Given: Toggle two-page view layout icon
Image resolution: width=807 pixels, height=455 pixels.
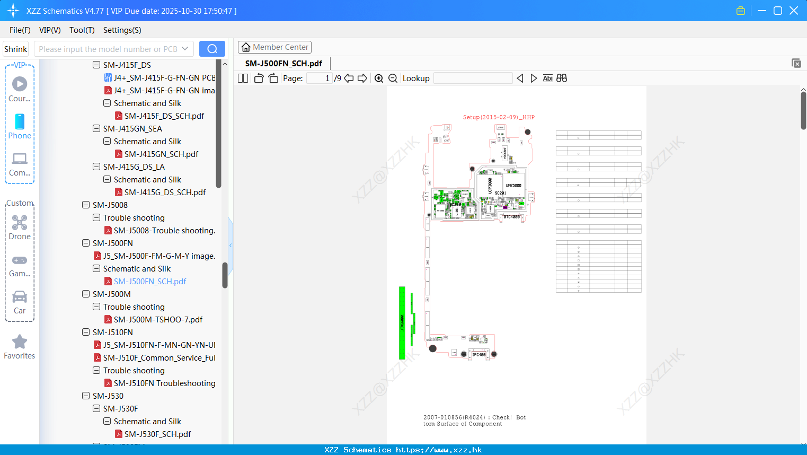Looking at the screenshot, I should (x=243, y=78).
